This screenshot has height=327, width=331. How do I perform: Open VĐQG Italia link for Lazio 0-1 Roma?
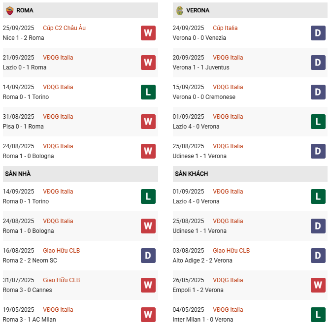coord(58,58)
